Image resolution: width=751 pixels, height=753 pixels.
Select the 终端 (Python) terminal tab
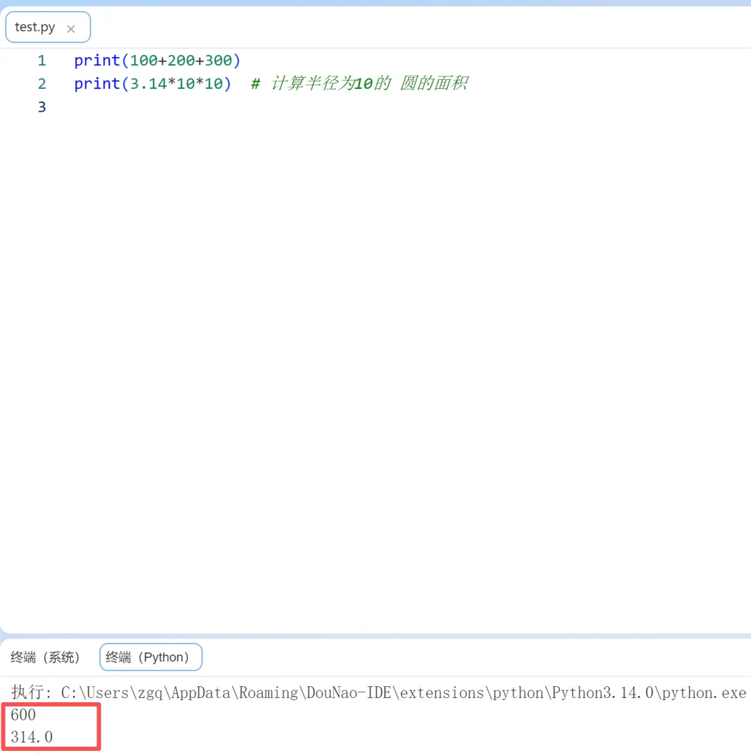click(x=151, y=657)
